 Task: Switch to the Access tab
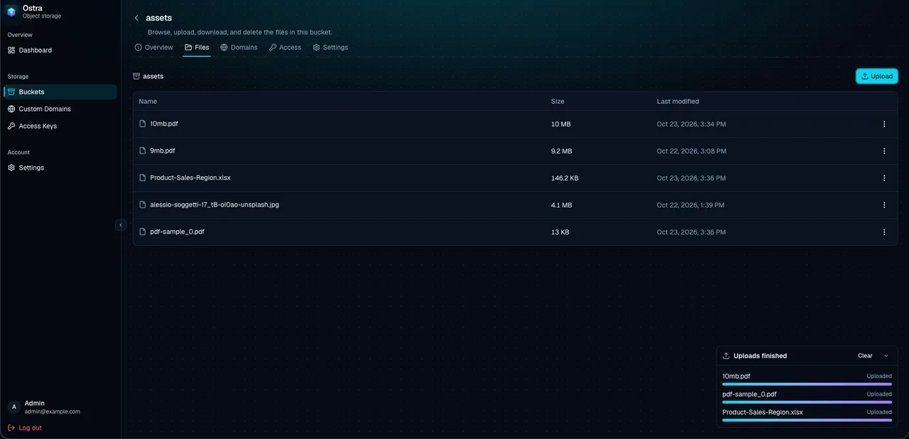click(285, 48)
